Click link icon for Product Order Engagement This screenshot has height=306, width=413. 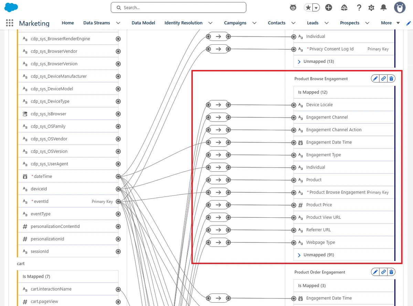(x=383, y=272)
